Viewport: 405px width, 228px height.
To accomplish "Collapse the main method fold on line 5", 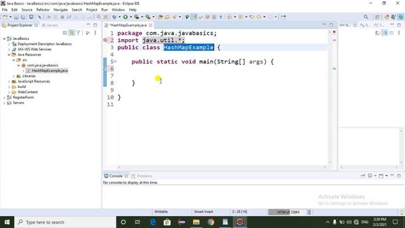I will click(x=115, y=61).
